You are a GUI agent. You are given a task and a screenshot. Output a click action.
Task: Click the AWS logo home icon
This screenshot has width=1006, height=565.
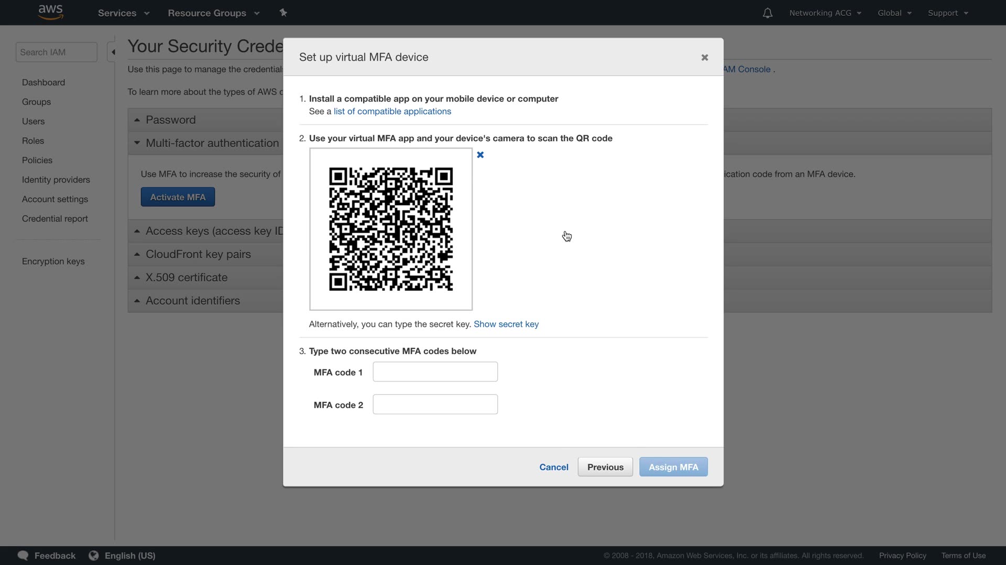pos(51,12)
